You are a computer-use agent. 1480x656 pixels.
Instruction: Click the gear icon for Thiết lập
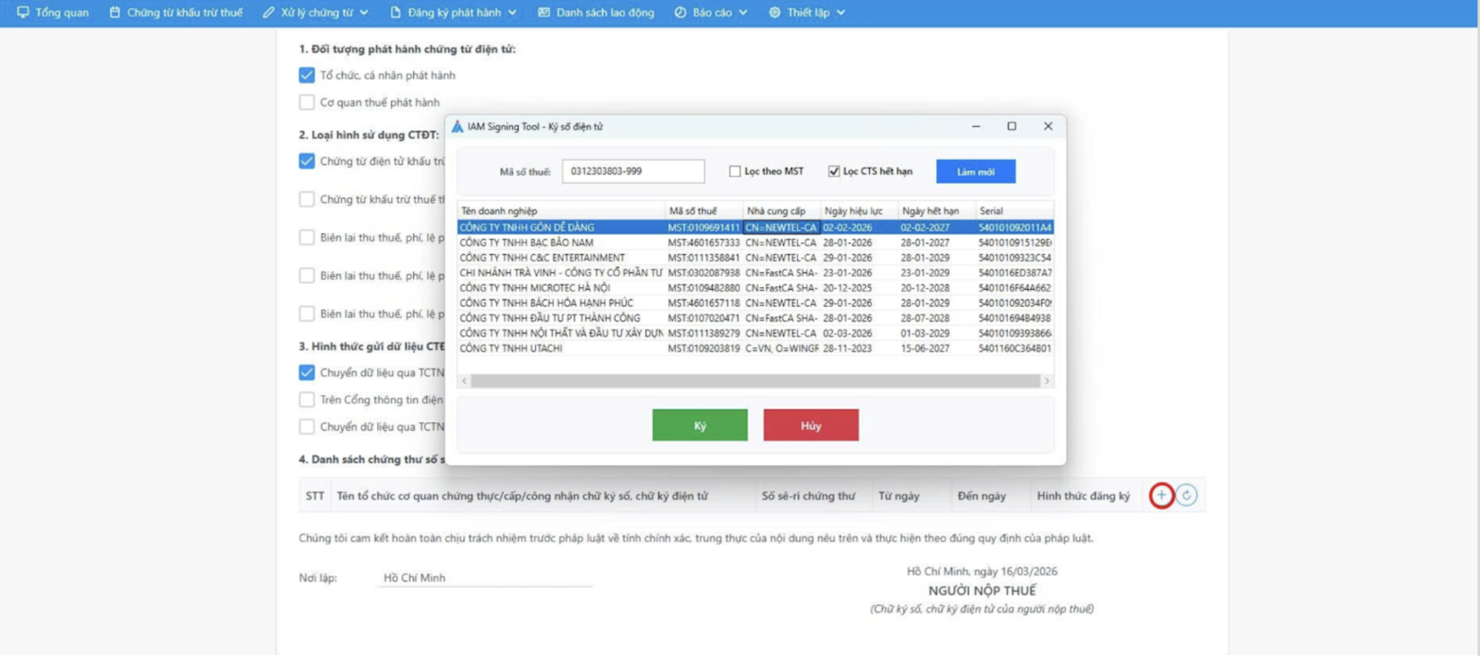click(774, 12)
